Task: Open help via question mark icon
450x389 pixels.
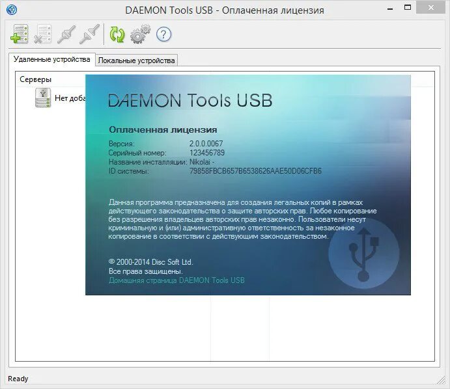Action: pyautogui.click(x=163, y=34)
